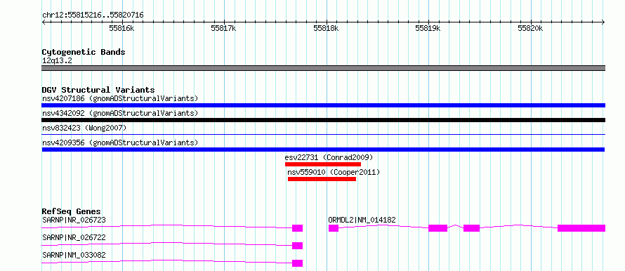
Task: Click the DGV Structural Variants track header
Action: pyautogui.click(x=98, y=90)
